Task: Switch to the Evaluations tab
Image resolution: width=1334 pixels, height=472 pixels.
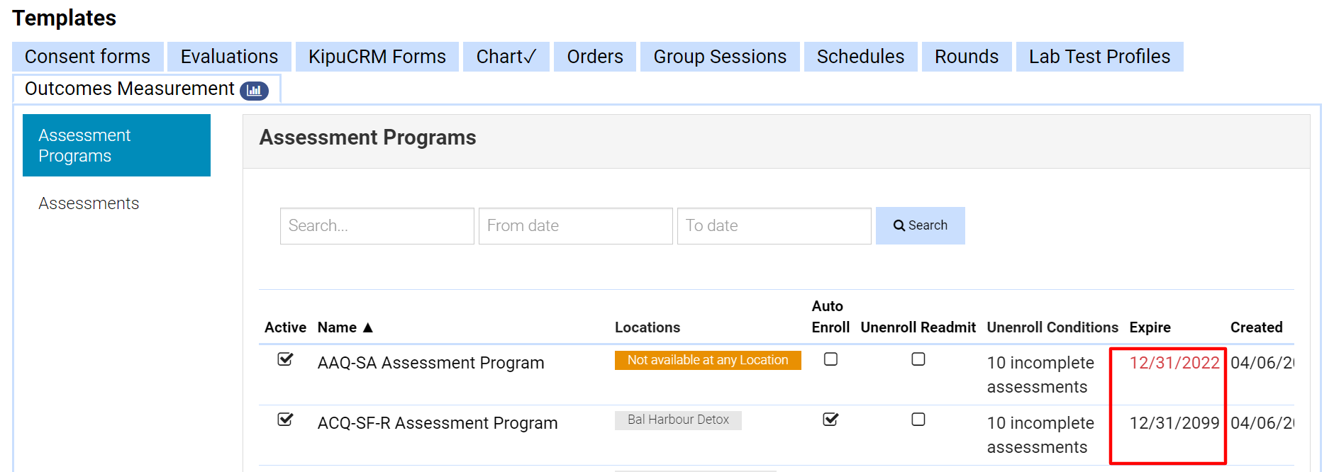Action: pyautogui.click(x=229, y=57)
